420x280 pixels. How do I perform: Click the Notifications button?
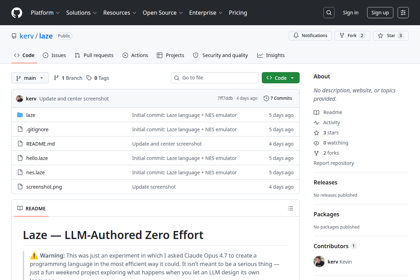click(310, 36)
